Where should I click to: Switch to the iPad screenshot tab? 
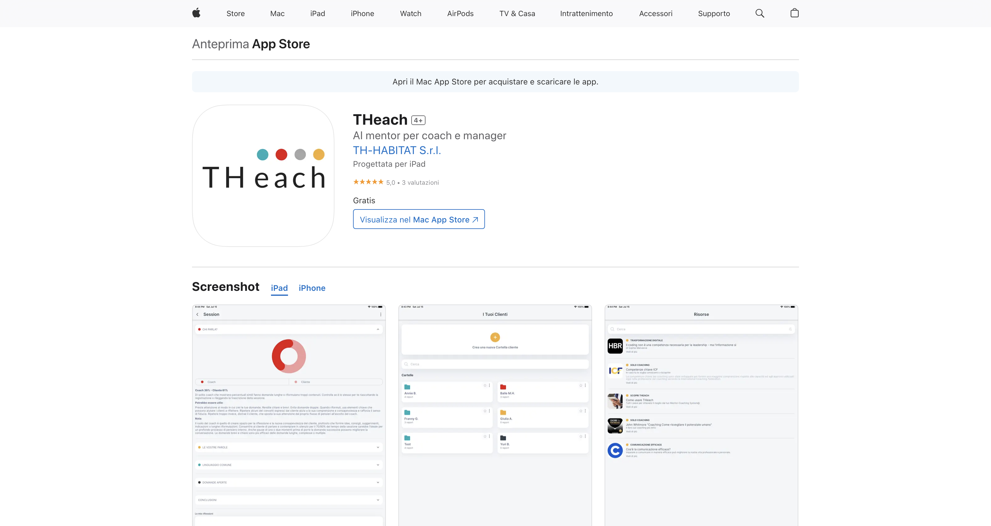click(x=279, y=288)
